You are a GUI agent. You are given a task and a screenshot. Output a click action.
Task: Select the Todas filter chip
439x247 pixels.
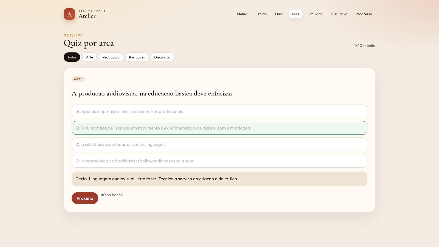(x=72, y=57)
